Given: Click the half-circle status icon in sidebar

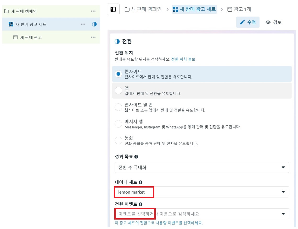Looking at the screenshot, I should [94, 24].
